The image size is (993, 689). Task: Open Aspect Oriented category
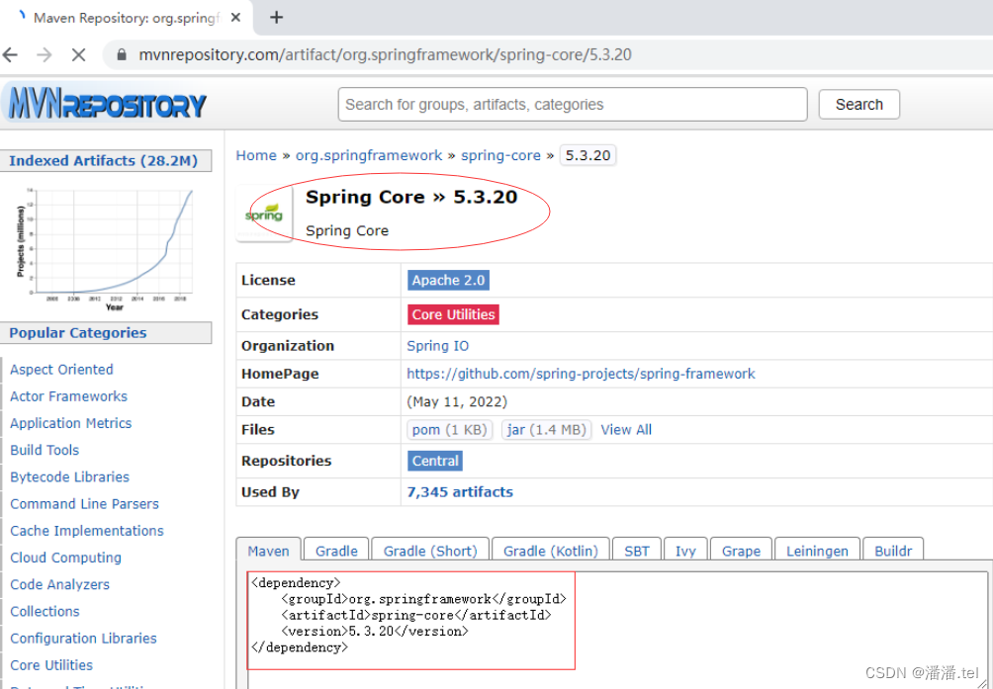pos(61,370)
